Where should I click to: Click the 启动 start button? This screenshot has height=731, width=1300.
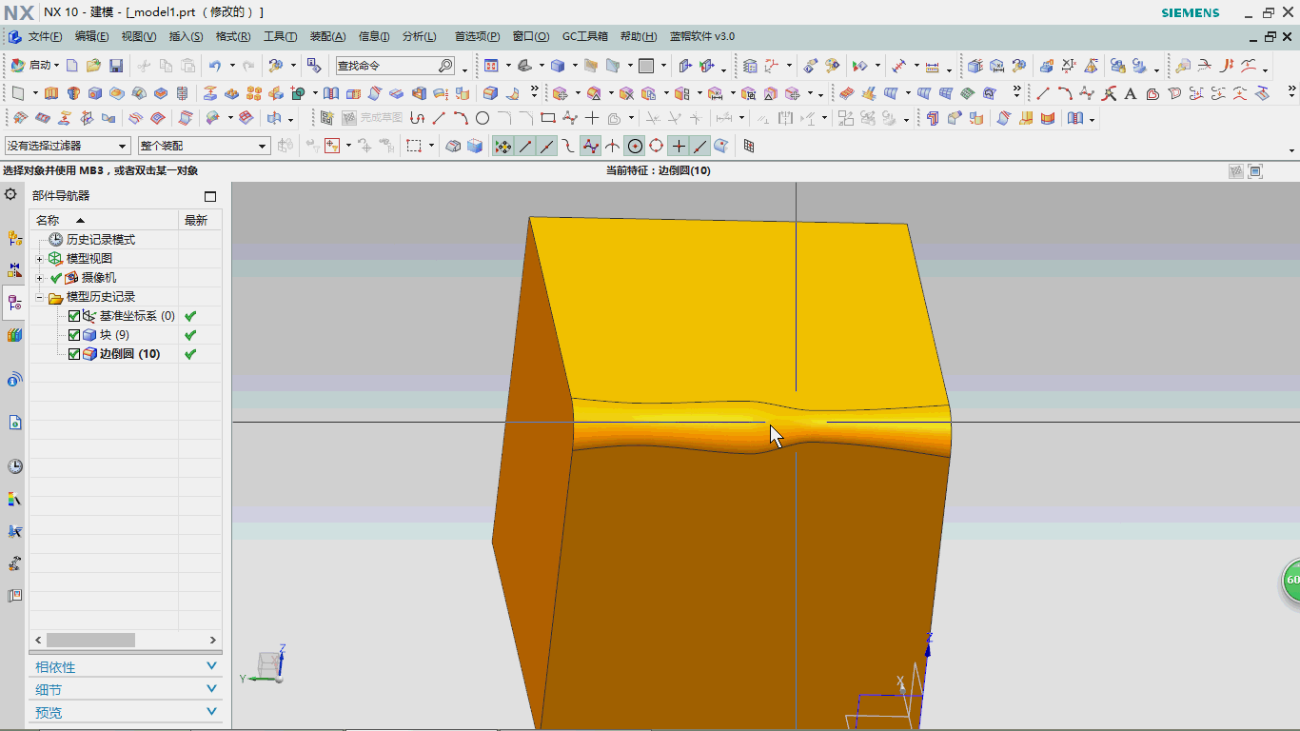click(x=34, y=66)
